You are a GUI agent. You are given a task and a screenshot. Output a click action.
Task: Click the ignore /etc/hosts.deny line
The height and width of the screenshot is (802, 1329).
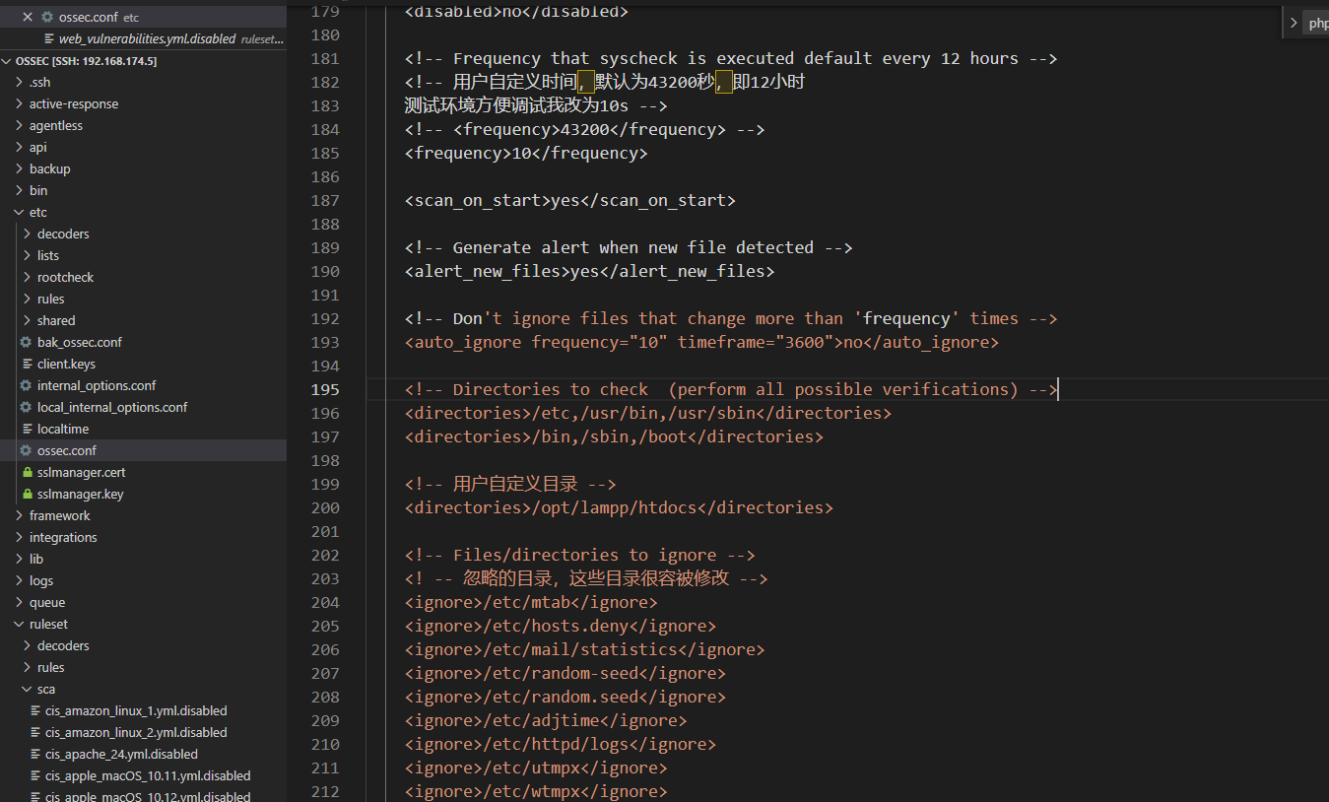pyautogui.click(x=560, y=626)
